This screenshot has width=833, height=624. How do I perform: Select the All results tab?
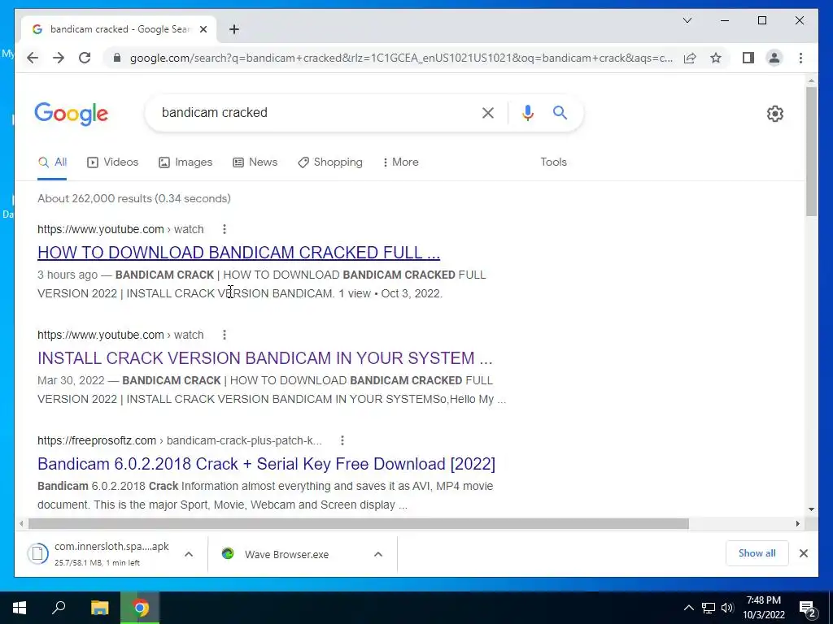pos(53,162)
